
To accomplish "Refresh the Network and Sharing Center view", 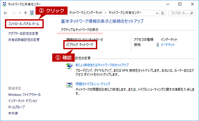I will tap(162, 13).
